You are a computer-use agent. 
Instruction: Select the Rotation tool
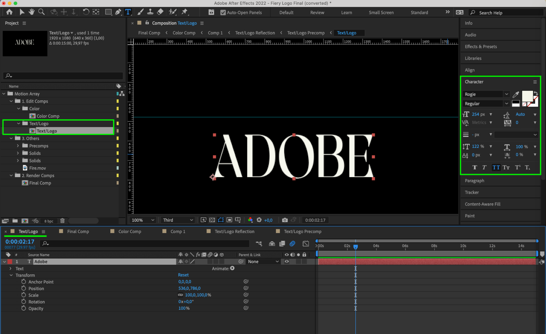pos(86,12)
